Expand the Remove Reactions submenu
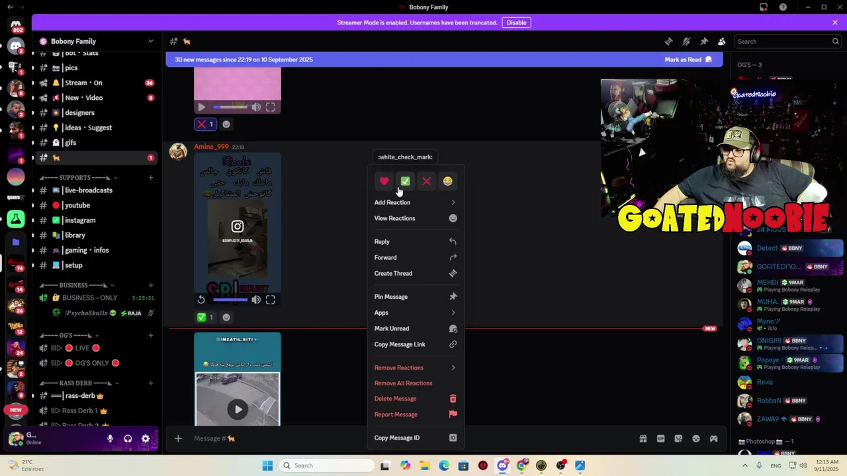 [416, 368]
